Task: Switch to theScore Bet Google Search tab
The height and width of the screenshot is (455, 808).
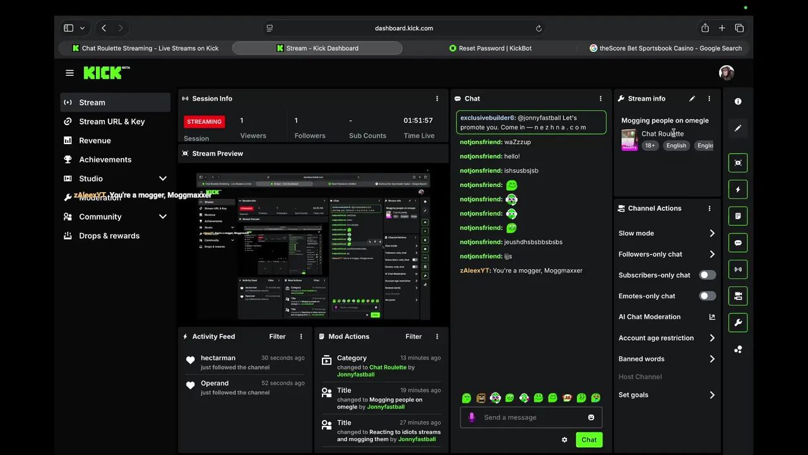Action: (x=665, y=48)
